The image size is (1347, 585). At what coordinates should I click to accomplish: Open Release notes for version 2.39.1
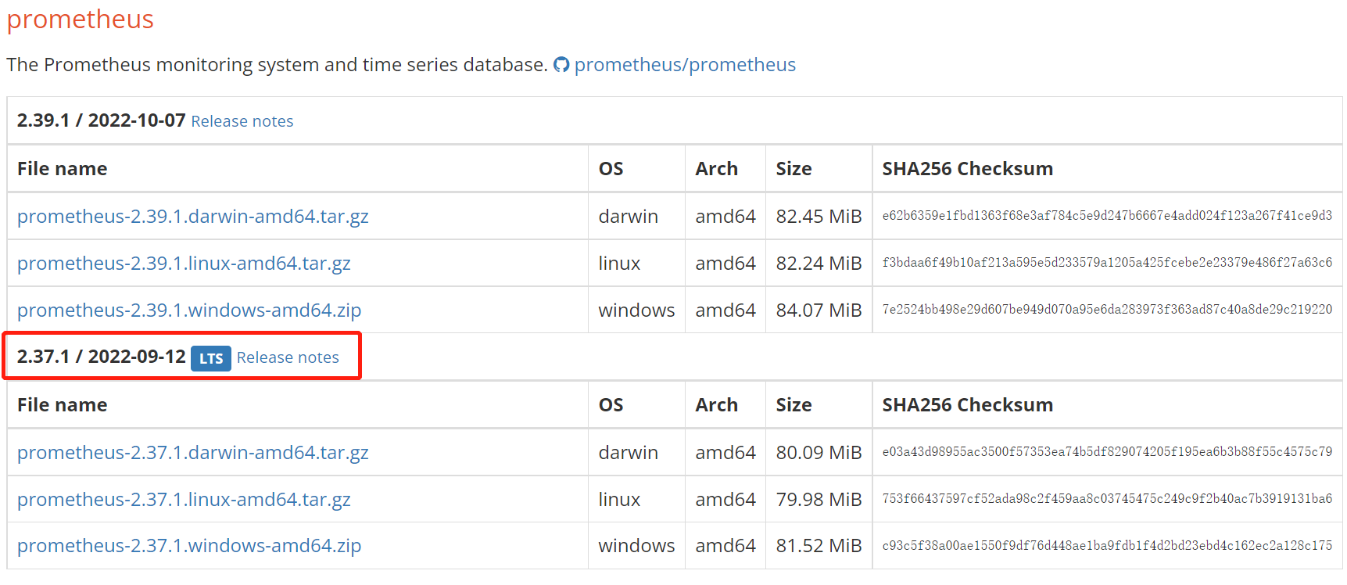click(x=242, y=121)
